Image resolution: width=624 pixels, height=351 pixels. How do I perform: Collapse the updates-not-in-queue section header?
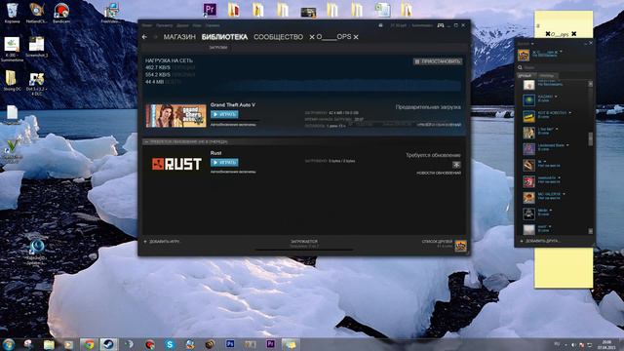tap(304, 141)
